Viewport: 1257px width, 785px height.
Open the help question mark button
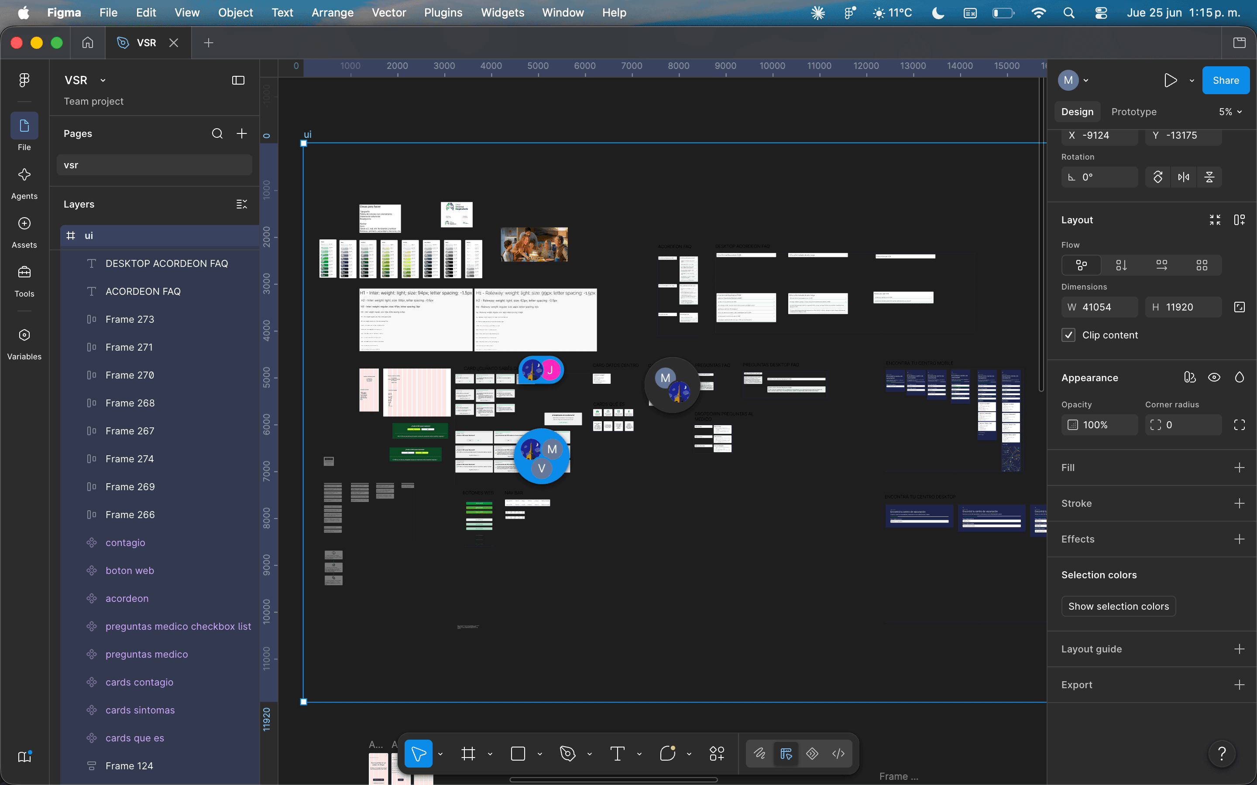tap(1222, 753)
